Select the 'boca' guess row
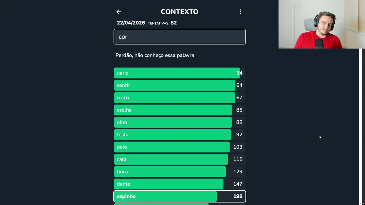The width and height of the screenshot is (365, 205). [x=179, y=172]
